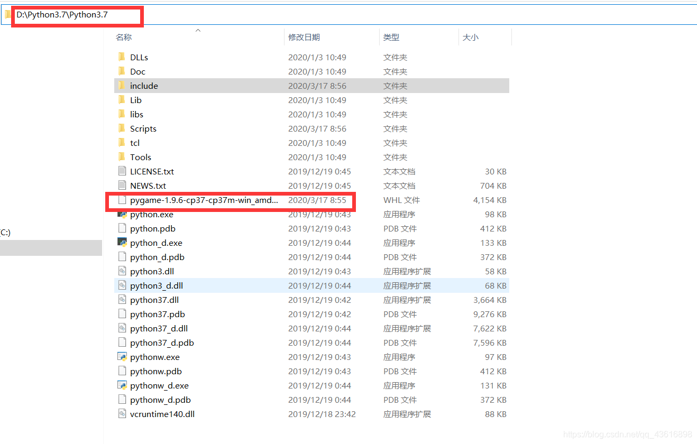Sort files by 大小 column header
The height and width of the screenshot is (444, 697).
(x=471, y=37)
